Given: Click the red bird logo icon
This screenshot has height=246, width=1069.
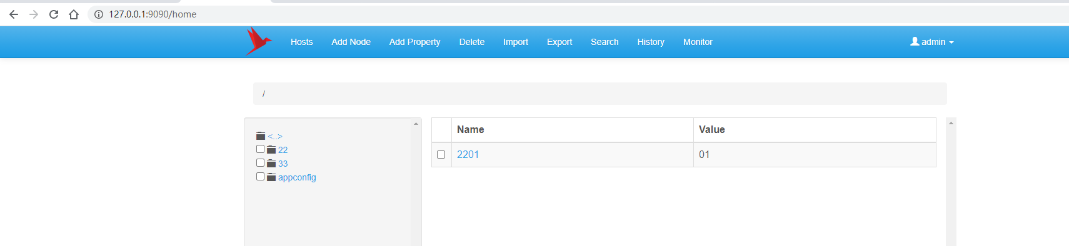Looking at the screenshot, I should tap(259, 41).
